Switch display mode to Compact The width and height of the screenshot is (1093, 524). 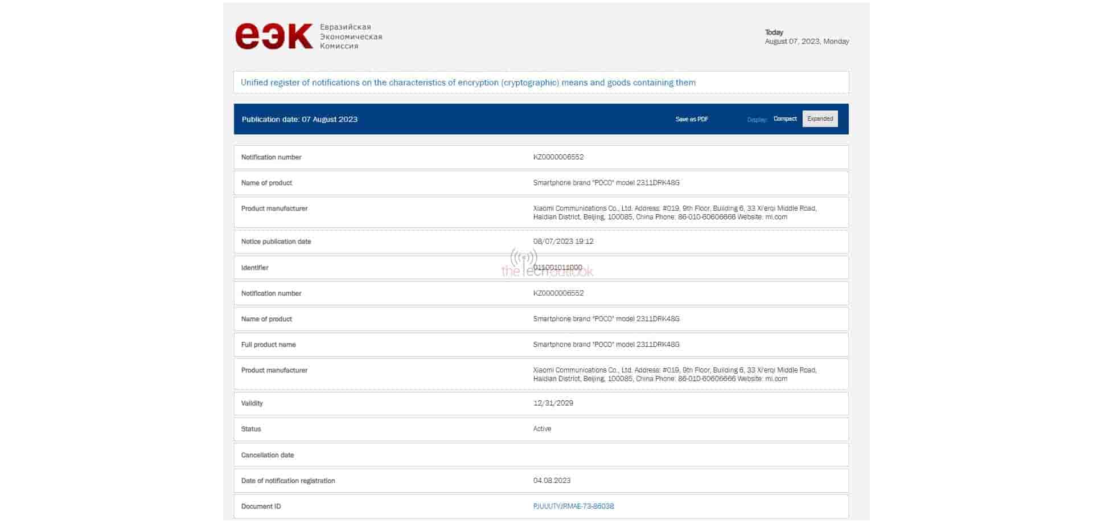[785, 119]
